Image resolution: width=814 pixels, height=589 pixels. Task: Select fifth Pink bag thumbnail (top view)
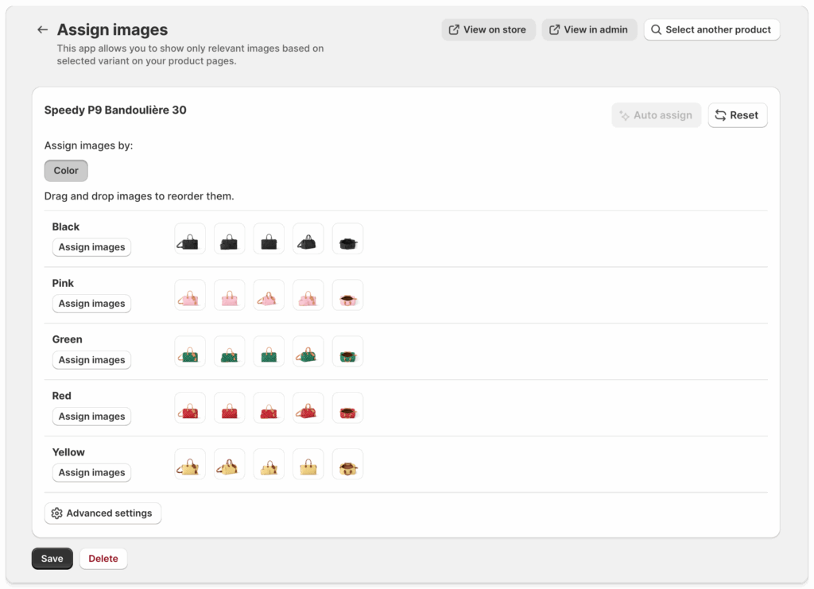click(x=348, y=295)
